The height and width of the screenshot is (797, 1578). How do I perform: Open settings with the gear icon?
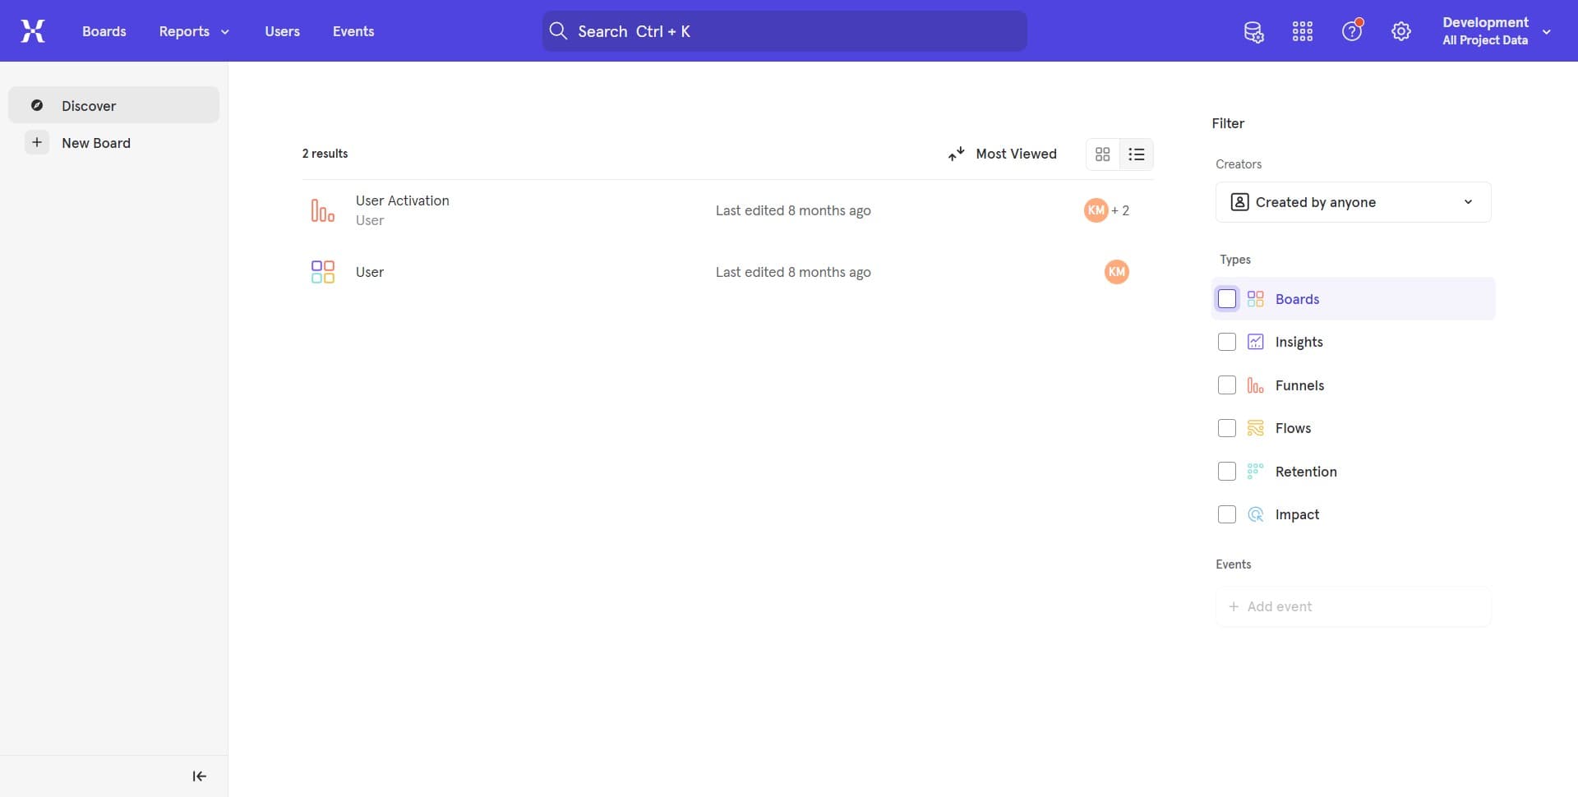point(1400,31)
